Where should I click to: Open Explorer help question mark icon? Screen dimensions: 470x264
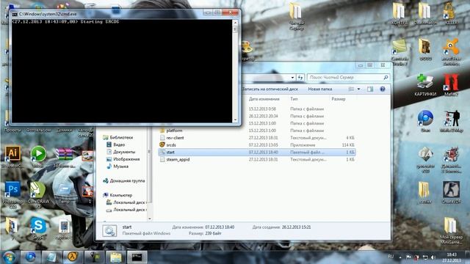(x=382, y=89)
